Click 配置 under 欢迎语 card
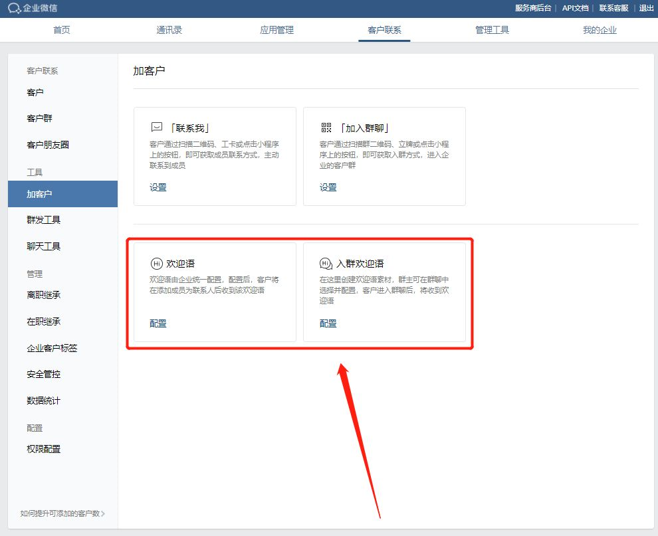Screen dimensions: 658x536 158,323
